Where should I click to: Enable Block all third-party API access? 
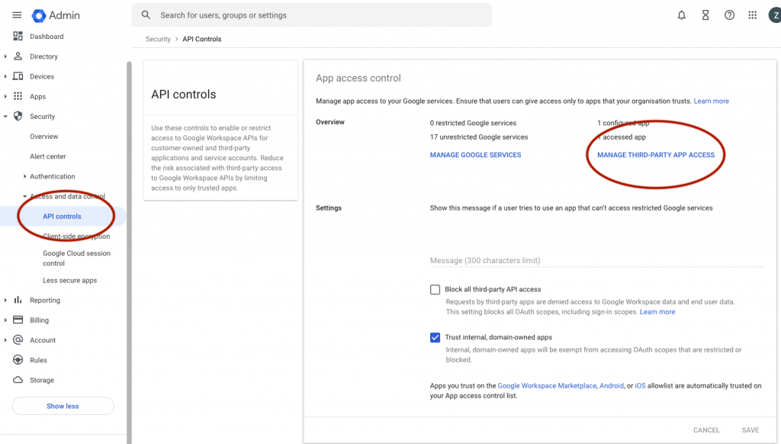(x=435, y=290)
